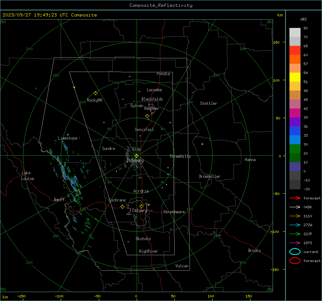Click the Hanna label
The width and height of the screenshot is (322, 301).
(250, 160)
